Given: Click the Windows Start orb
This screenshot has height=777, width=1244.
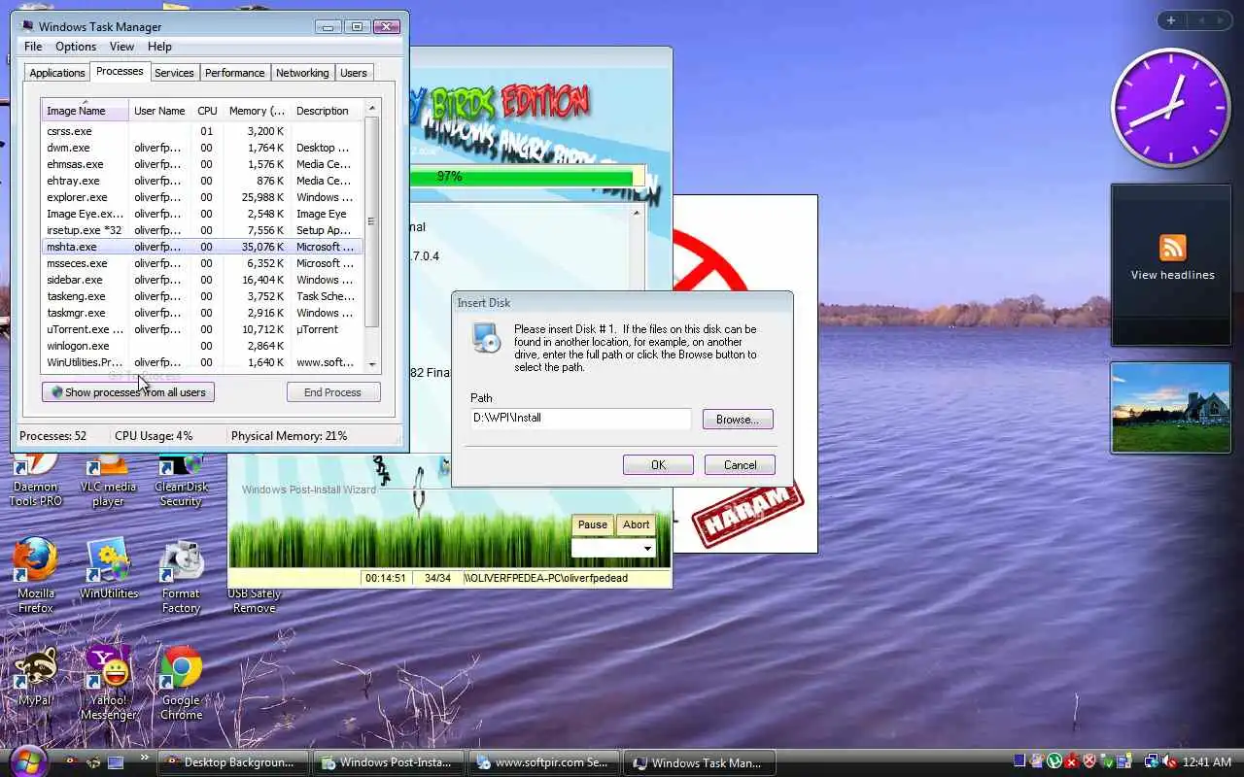Looking at the screenshot, I should tap(26, 761).
